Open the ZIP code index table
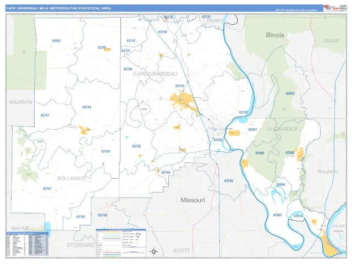The height and width of the screenshot is (264, 352). point(27,244)
